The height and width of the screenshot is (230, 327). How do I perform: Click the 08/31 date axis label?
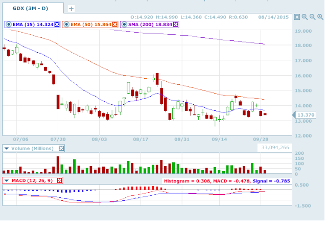[182, 139]
